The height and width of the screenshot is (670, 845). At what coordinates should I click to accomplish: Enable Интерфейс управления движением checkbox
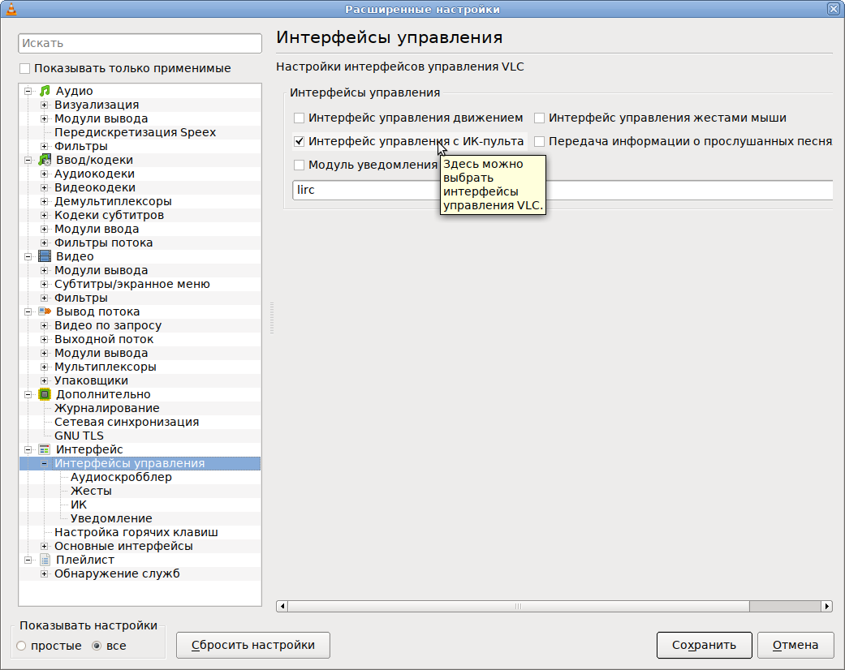299,118
